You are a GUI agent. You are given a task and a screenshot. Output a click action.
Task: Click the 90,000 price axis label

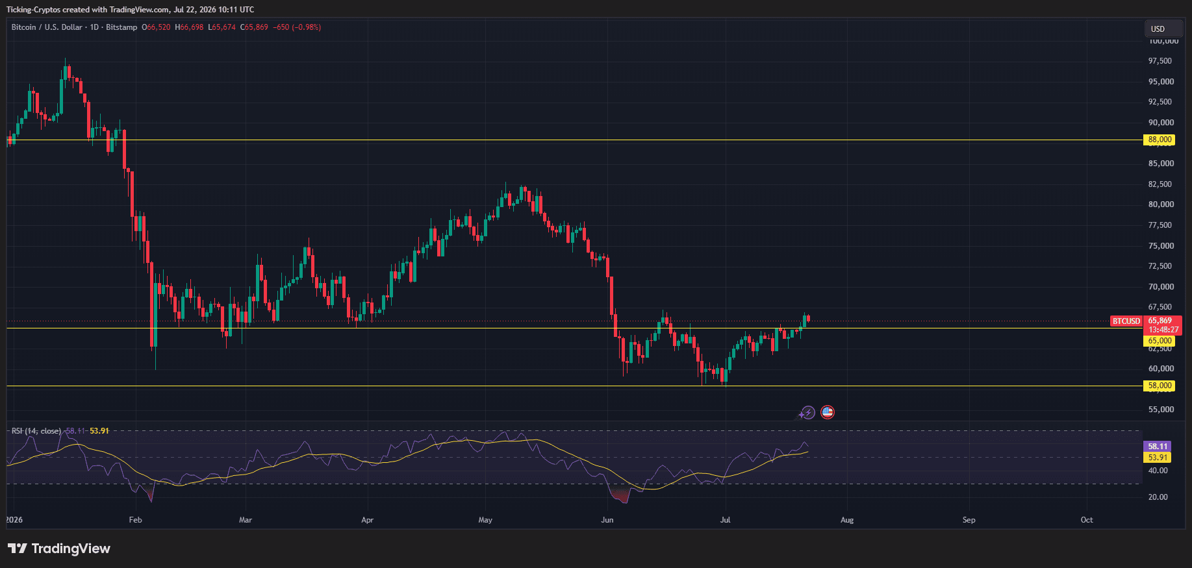pyautogui.click(x=1161, y=123)
